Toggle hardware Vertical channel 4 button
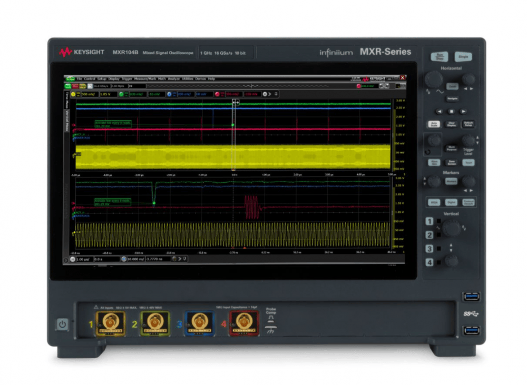Screen dimensions: 527x385 coord(429,262)
